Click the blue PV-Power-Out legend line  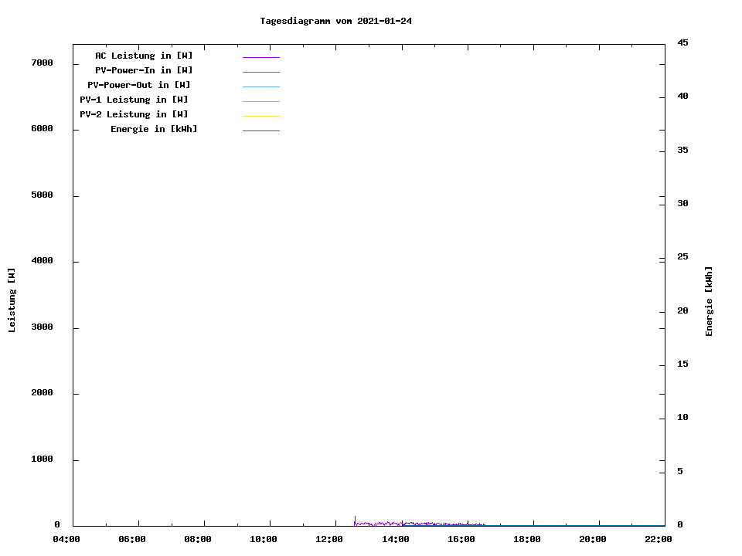(261, 86)
